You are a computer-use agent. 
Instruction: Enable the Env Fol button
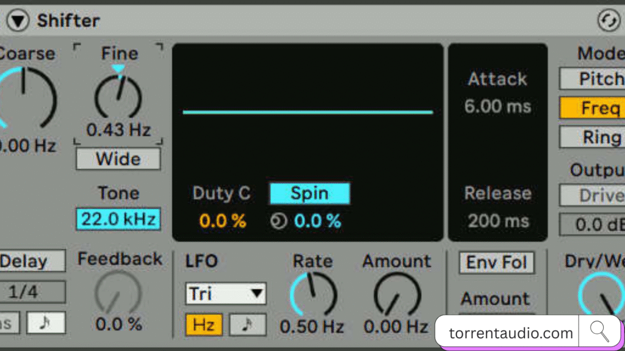coord(496,263)
